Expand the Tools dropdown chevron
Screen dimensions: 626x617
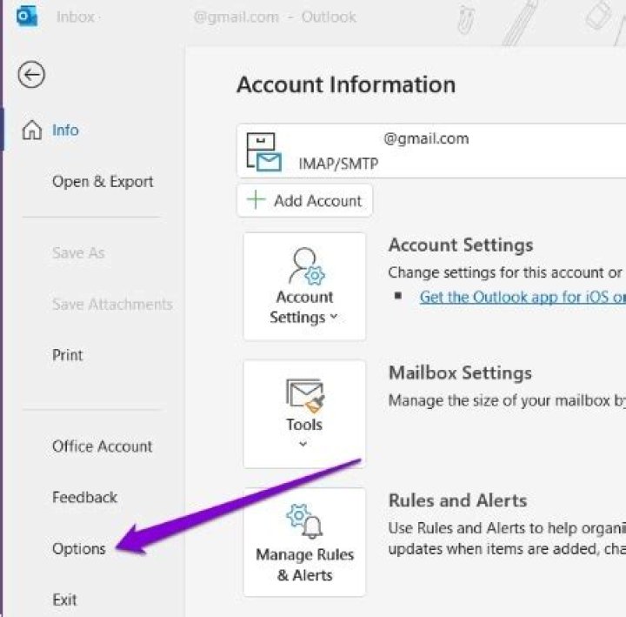(303, 445)
